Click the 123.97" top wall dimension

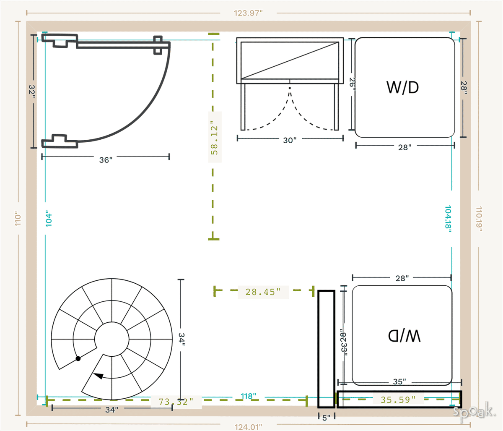249,13
